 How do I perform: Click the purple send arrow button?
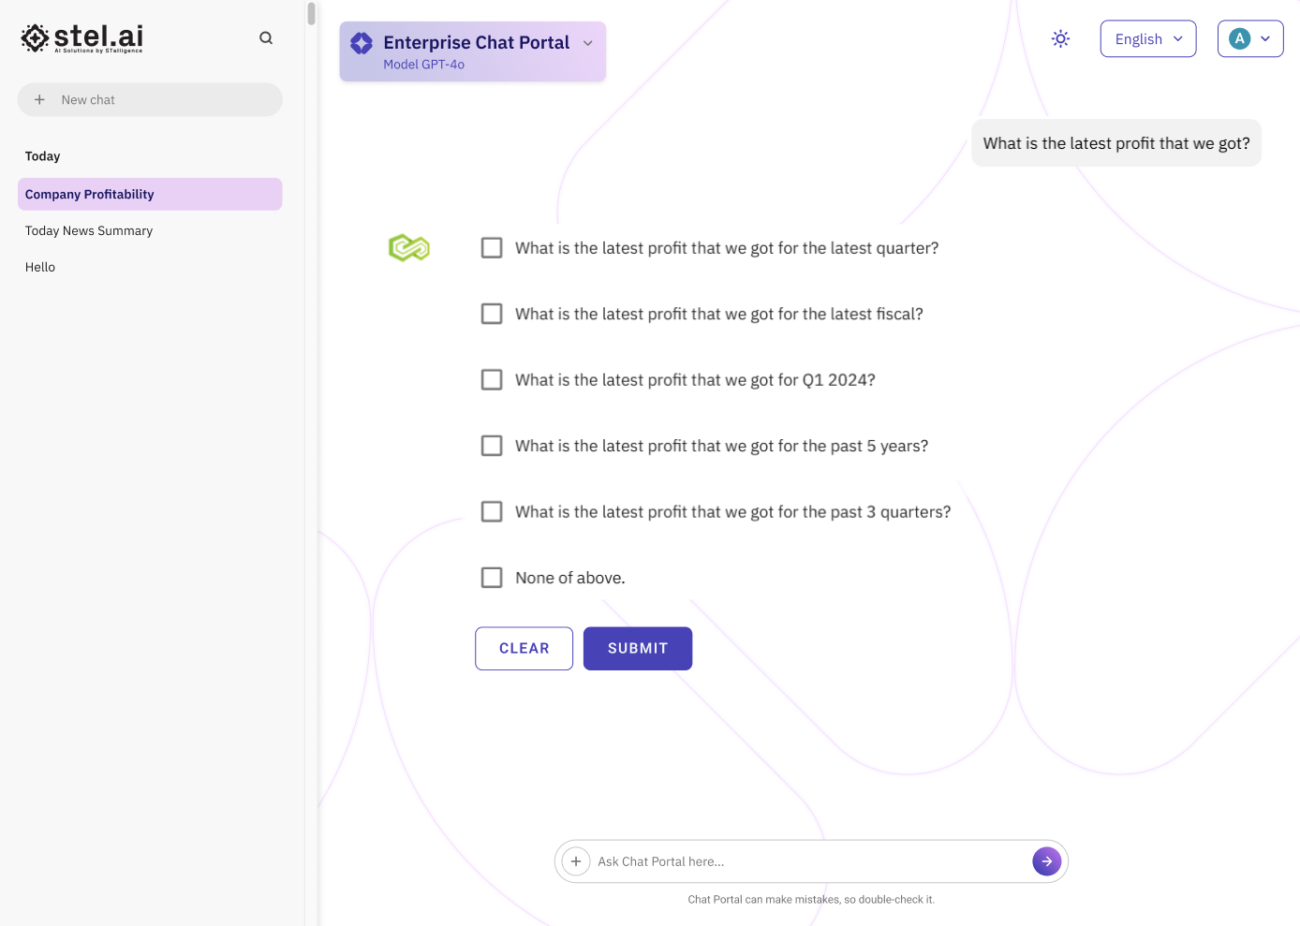click(1046, 861)
